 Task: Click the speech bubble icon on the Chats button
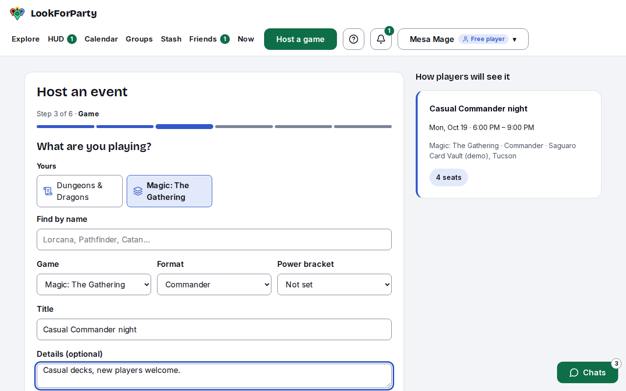click(574, 372)
